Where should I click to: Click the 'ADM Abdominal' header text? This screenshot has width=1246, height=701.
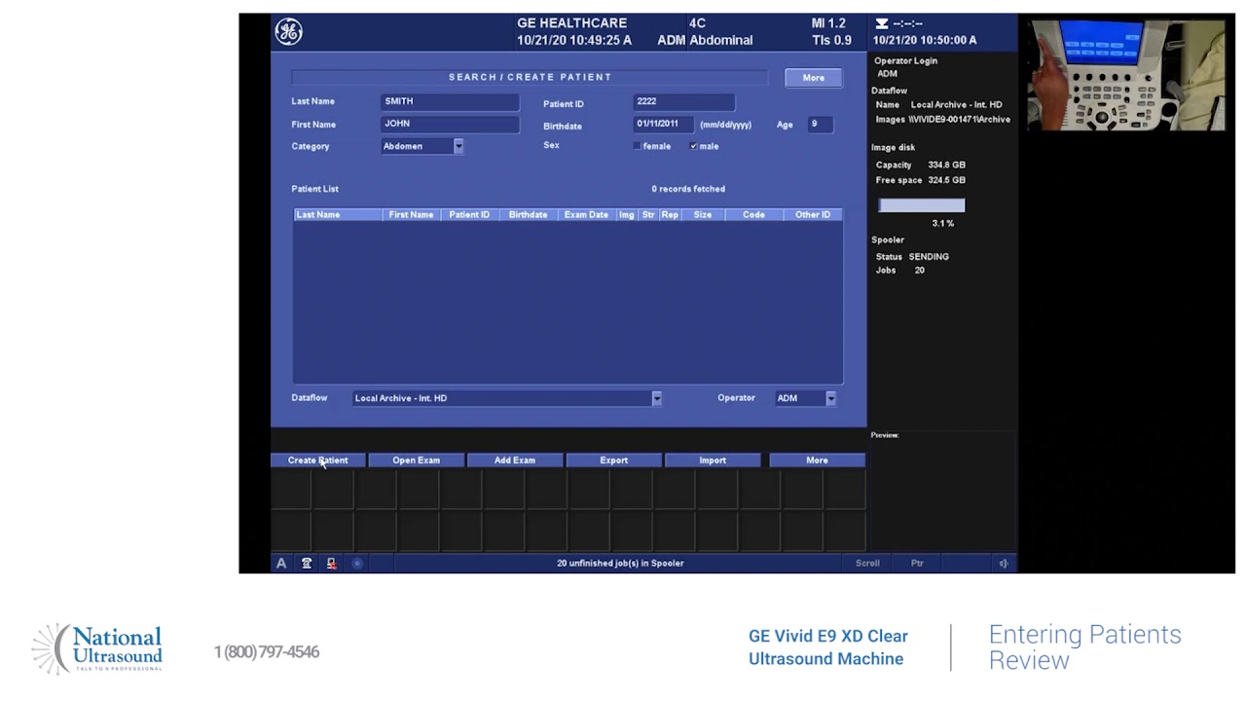tap(705, 40)
